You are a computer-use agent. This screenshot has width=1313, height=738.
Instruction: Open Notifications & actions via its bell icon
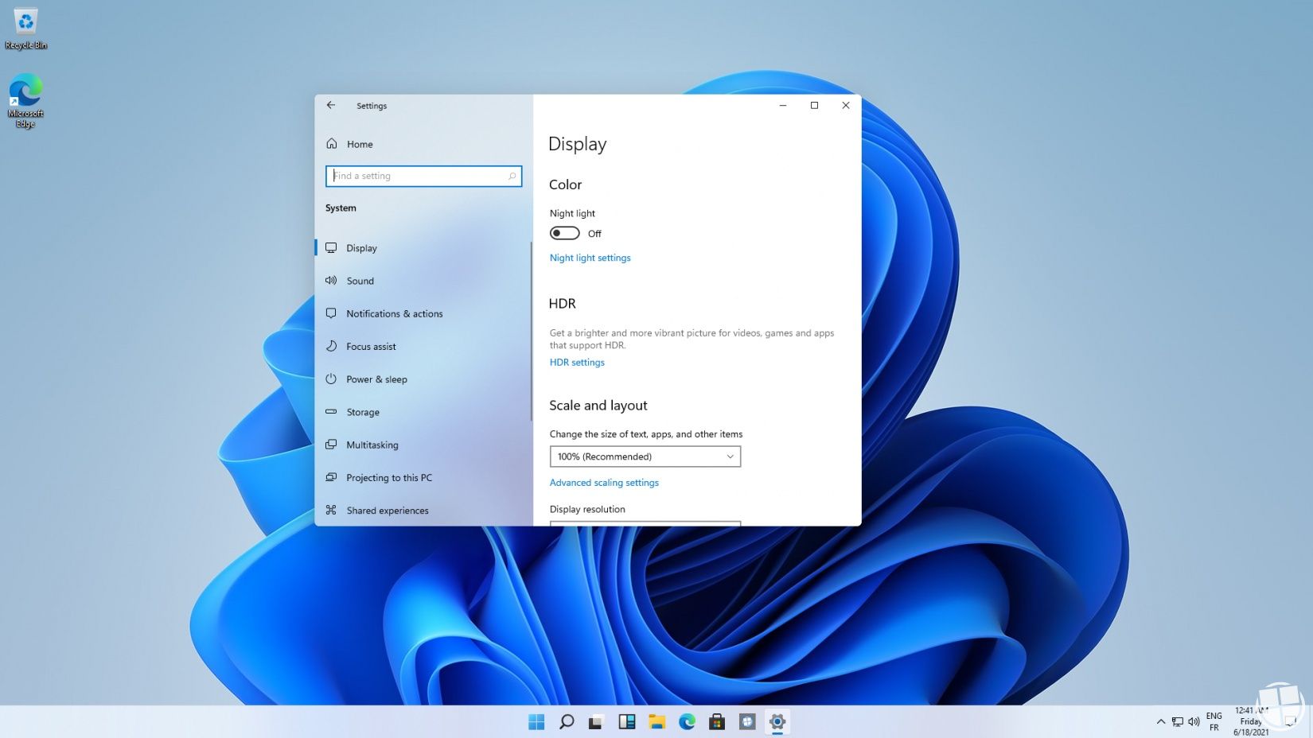[x=332, y=313]
